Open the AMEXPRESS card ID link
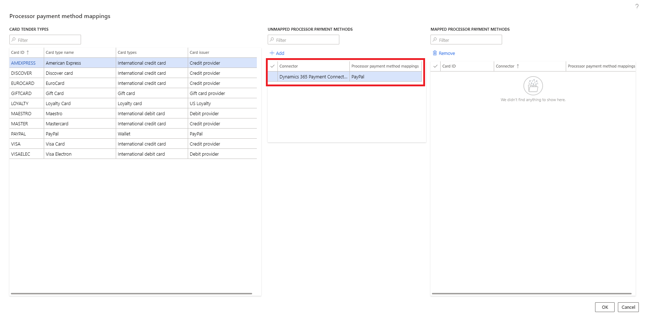This screenshot has width=645, height=320. 23,63
